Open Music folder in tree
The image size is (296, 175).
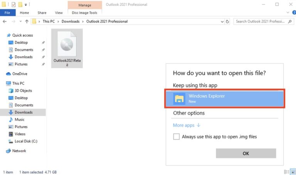[19, 119]
